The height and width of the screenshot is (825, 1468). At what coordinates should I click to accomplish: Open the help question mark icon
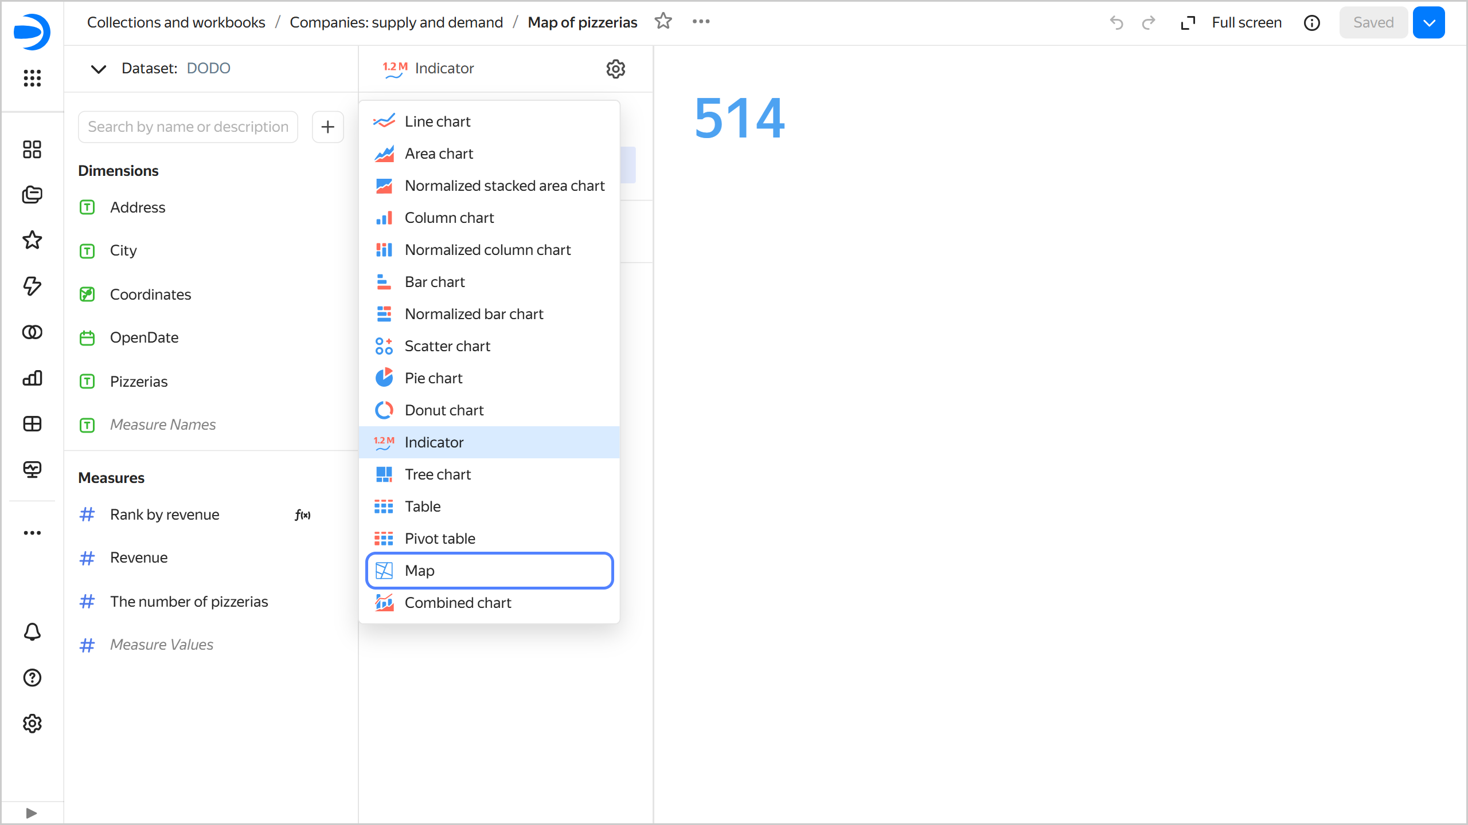pos(32,678)
